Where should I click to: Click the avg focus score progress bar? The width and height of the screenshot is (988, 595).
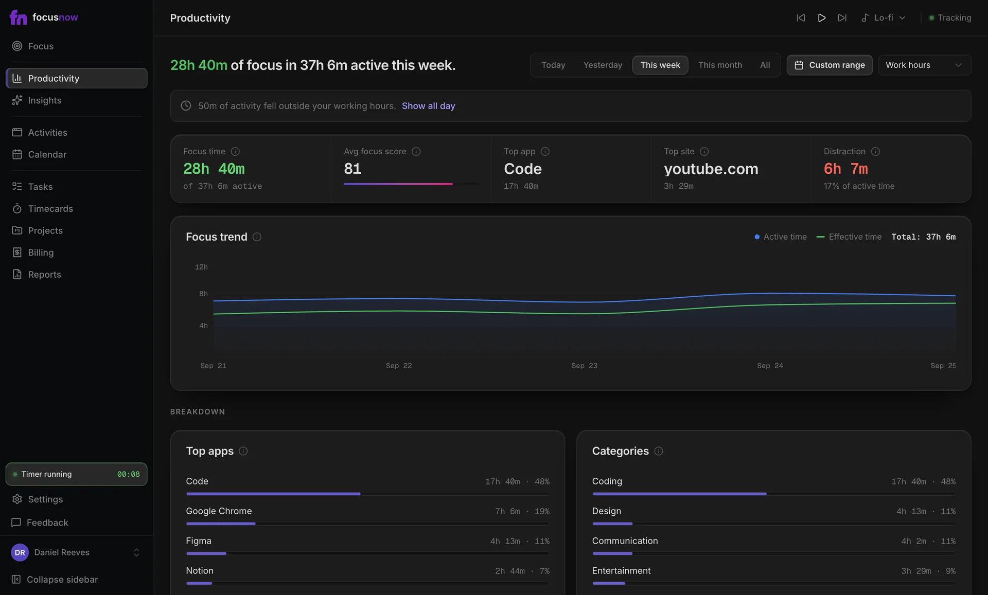[x=411, y=184]
